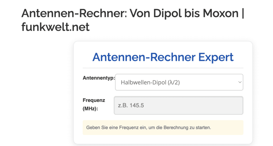273x146 pixels.
Task: Select the Halbwellen-Dipol (λ/2) option text
Action: pyautogui.click(x=150, y=83)
